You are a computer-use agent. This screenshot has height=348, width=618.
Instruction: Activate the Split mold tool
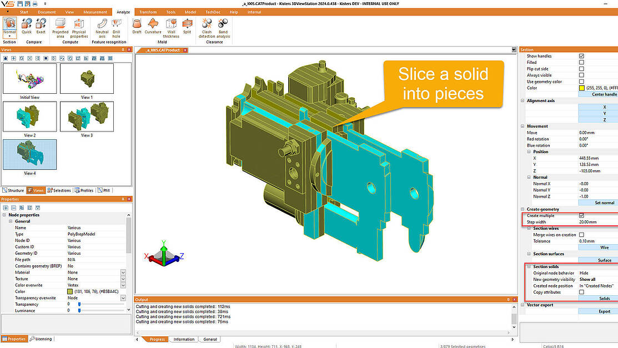pos(187,26)
